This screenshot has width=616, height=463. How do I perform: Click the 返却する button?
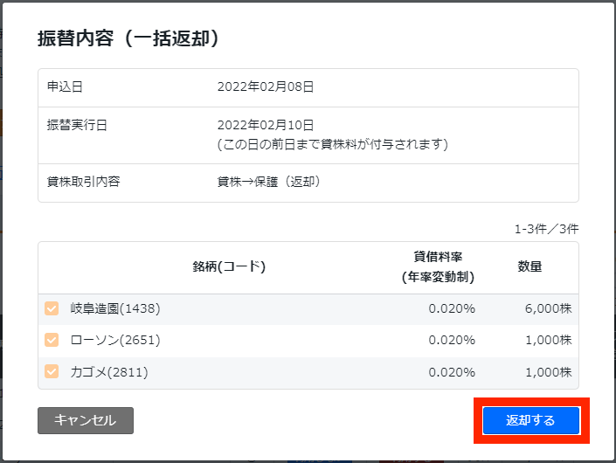pos(531,420)
